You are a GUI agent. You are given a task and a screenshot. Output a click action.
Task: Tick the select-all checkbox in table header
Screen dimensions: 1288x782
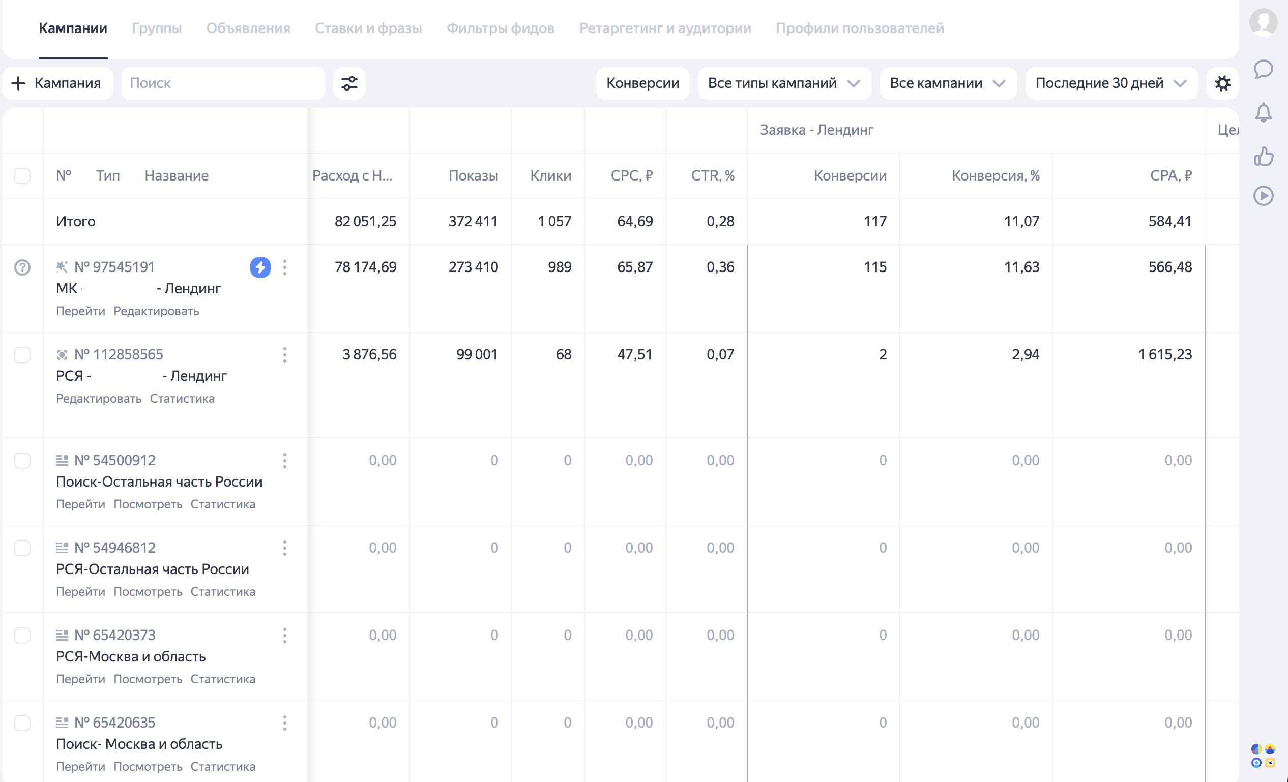tap(22, 175)
